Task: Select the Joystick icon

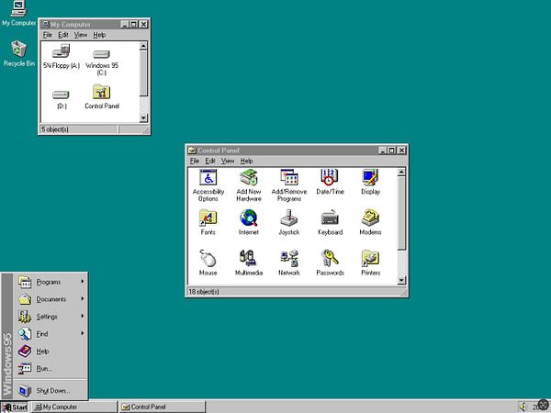Action: coord(289,222)
